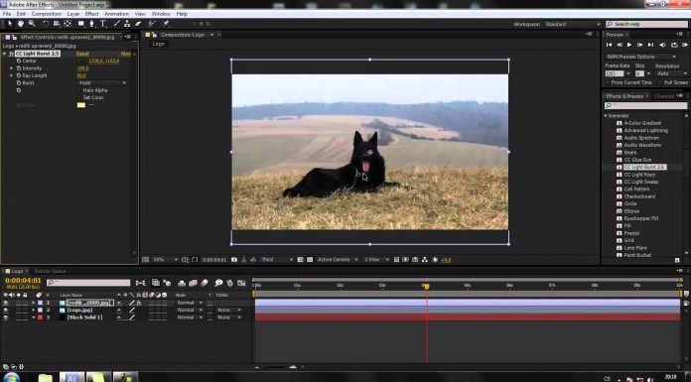
Task: Click the Center stopwatch in Effect Controls
Action: 19,61
